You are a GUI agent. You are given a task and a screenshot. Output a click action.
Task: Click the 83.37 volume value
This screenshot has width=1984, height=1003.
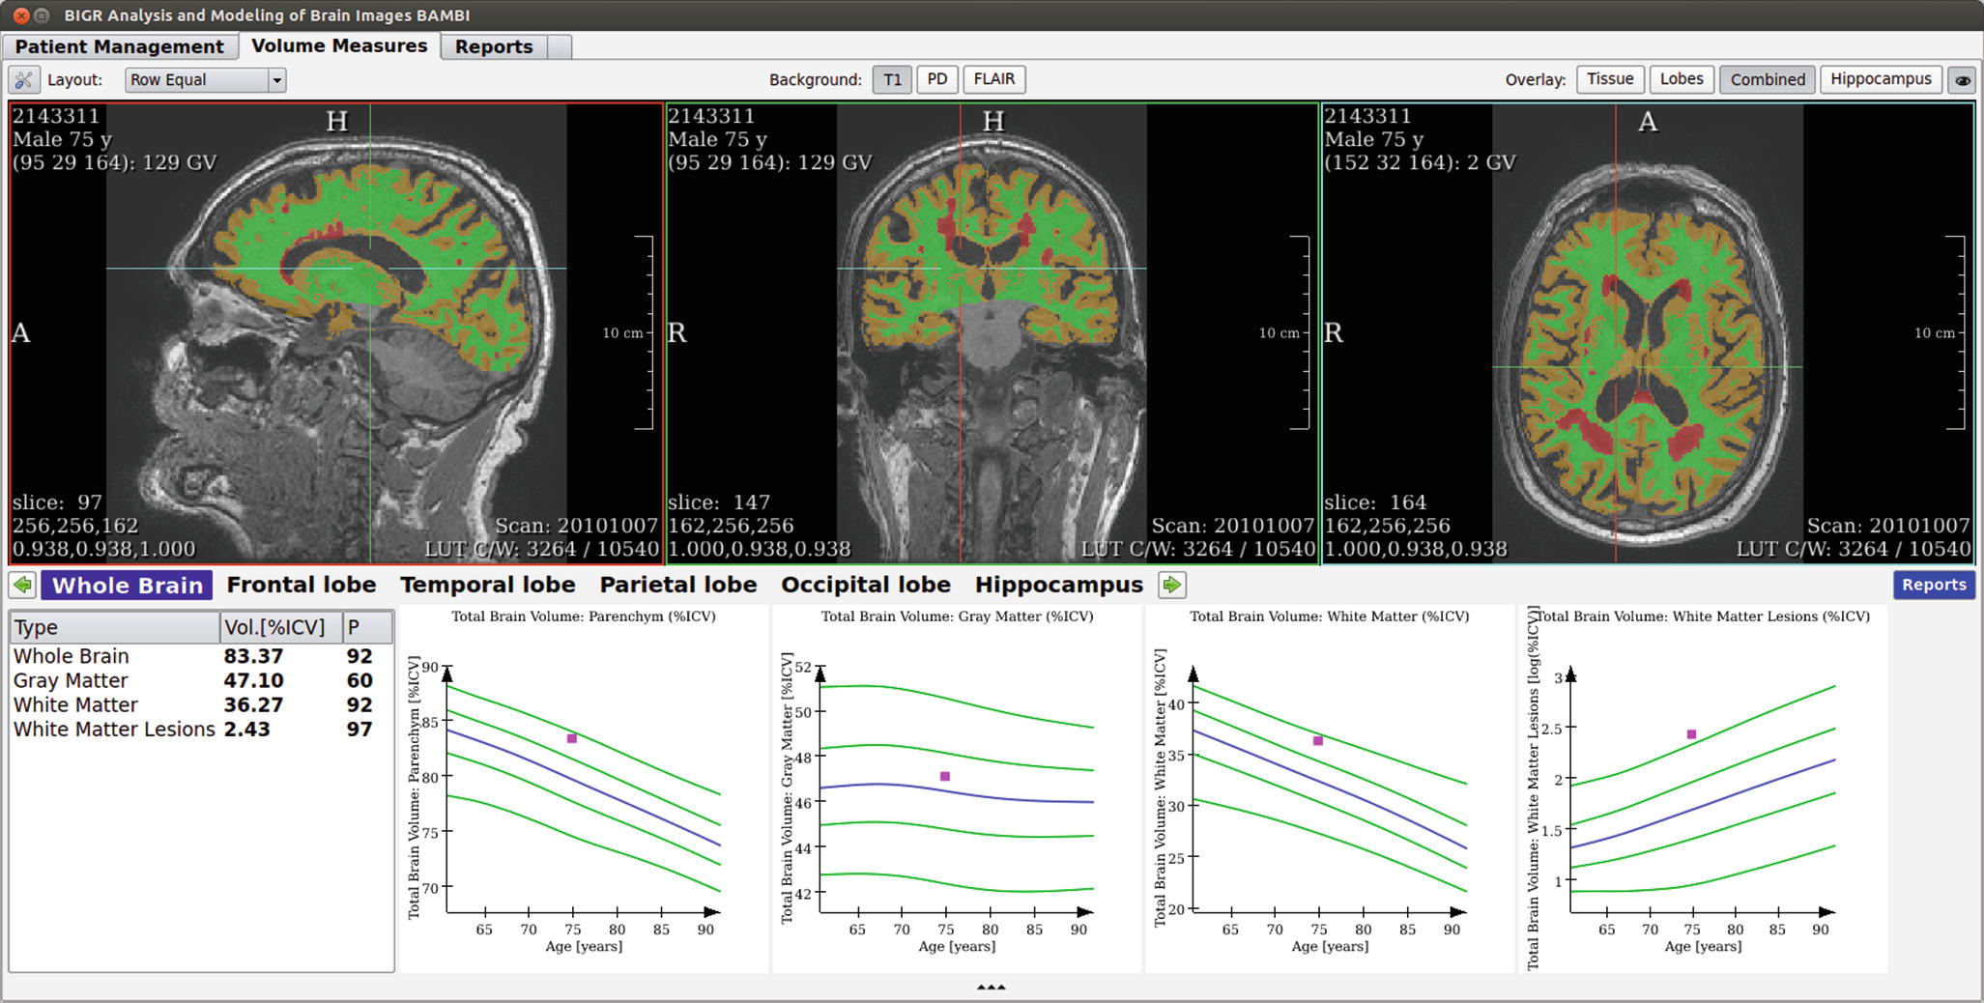[253, 656]
